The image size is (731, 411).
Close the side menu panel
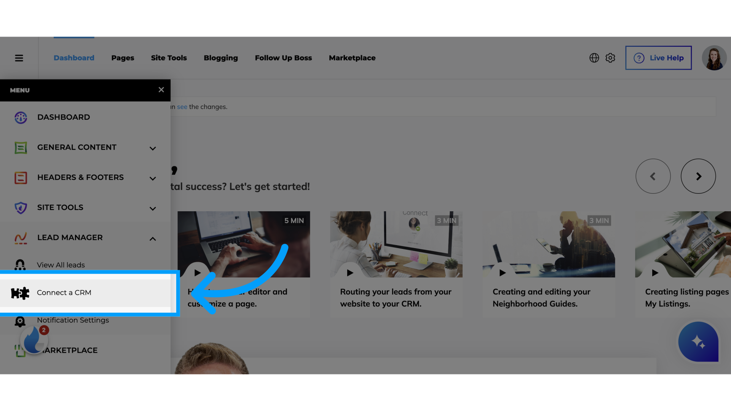pyautogui.click(x=161, y=90)
